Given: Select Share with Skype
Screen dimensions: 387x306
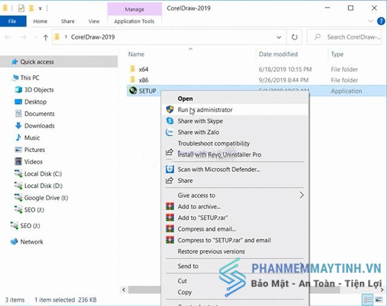Looking at the screenshot, I should (x=235, y=121).
